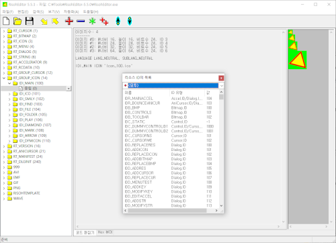This screenshot has width=336, height=243.
Task: Click the 이름 column header in the dialog
Action: click(x=146, y=93)
